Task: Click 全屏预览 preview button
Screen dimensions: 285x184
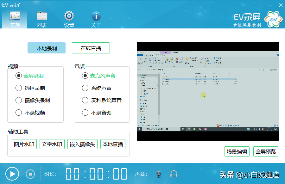Action: [x=266, y=151]
